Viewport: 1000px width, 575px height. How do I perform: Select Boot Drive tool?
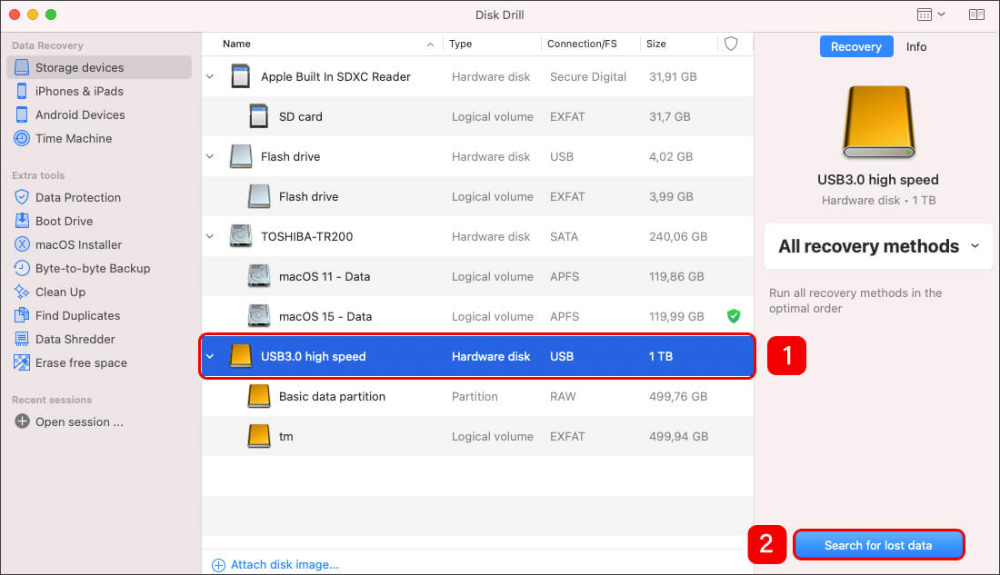click(x=64, y=221)
